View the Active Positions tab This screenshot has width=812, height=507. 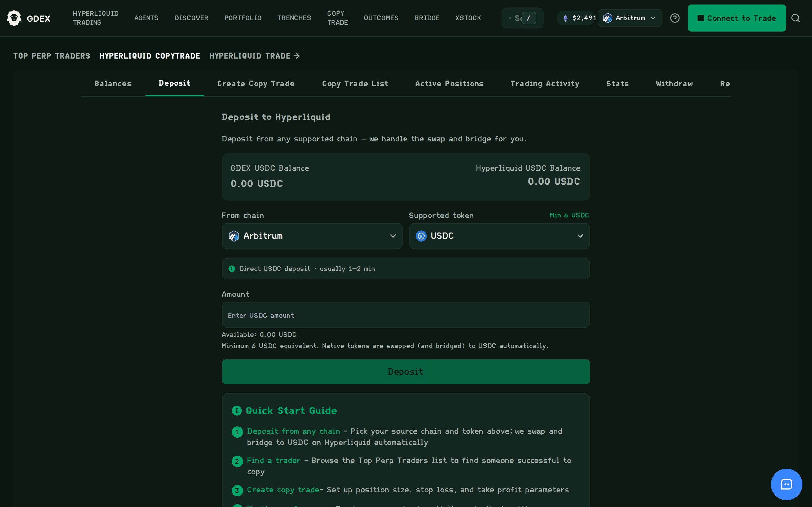(449, 83)
